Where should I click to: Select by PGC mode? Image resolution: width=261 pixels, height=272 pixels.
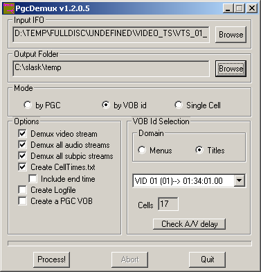click(x=28, y=105)
